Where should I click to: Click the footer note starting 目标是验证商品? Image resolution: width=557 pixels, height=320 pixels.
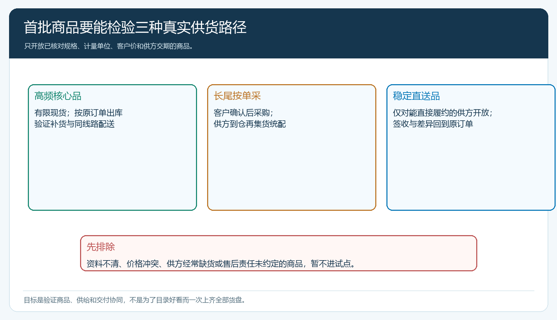coord(135,300)
